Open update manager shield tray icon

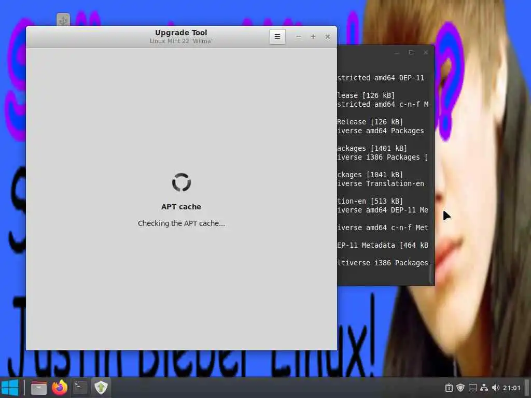pyautogui.click(x=460, y=388)
